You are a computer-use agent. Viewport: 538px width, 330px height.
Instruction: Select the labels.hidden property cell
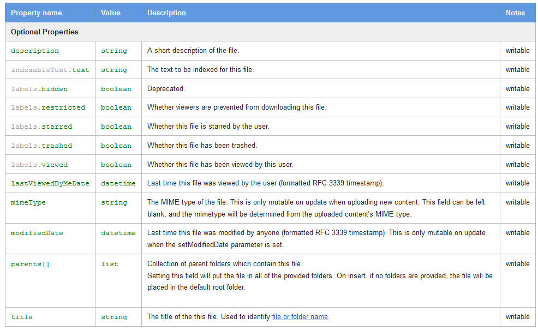(x=39, y=89)
